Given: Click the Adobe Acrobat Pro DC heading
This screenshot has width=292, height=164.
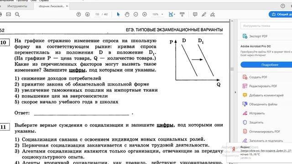Looking at the screenshot, I should 255,46.
